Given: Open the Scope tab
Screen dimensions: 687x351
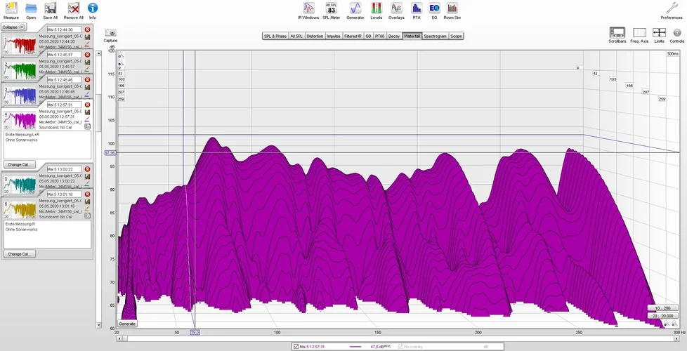Looking at the screenshot, I should 456,36.
